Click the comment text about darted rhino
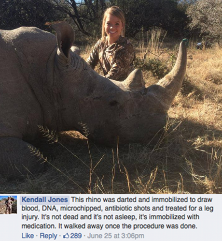 117,212
